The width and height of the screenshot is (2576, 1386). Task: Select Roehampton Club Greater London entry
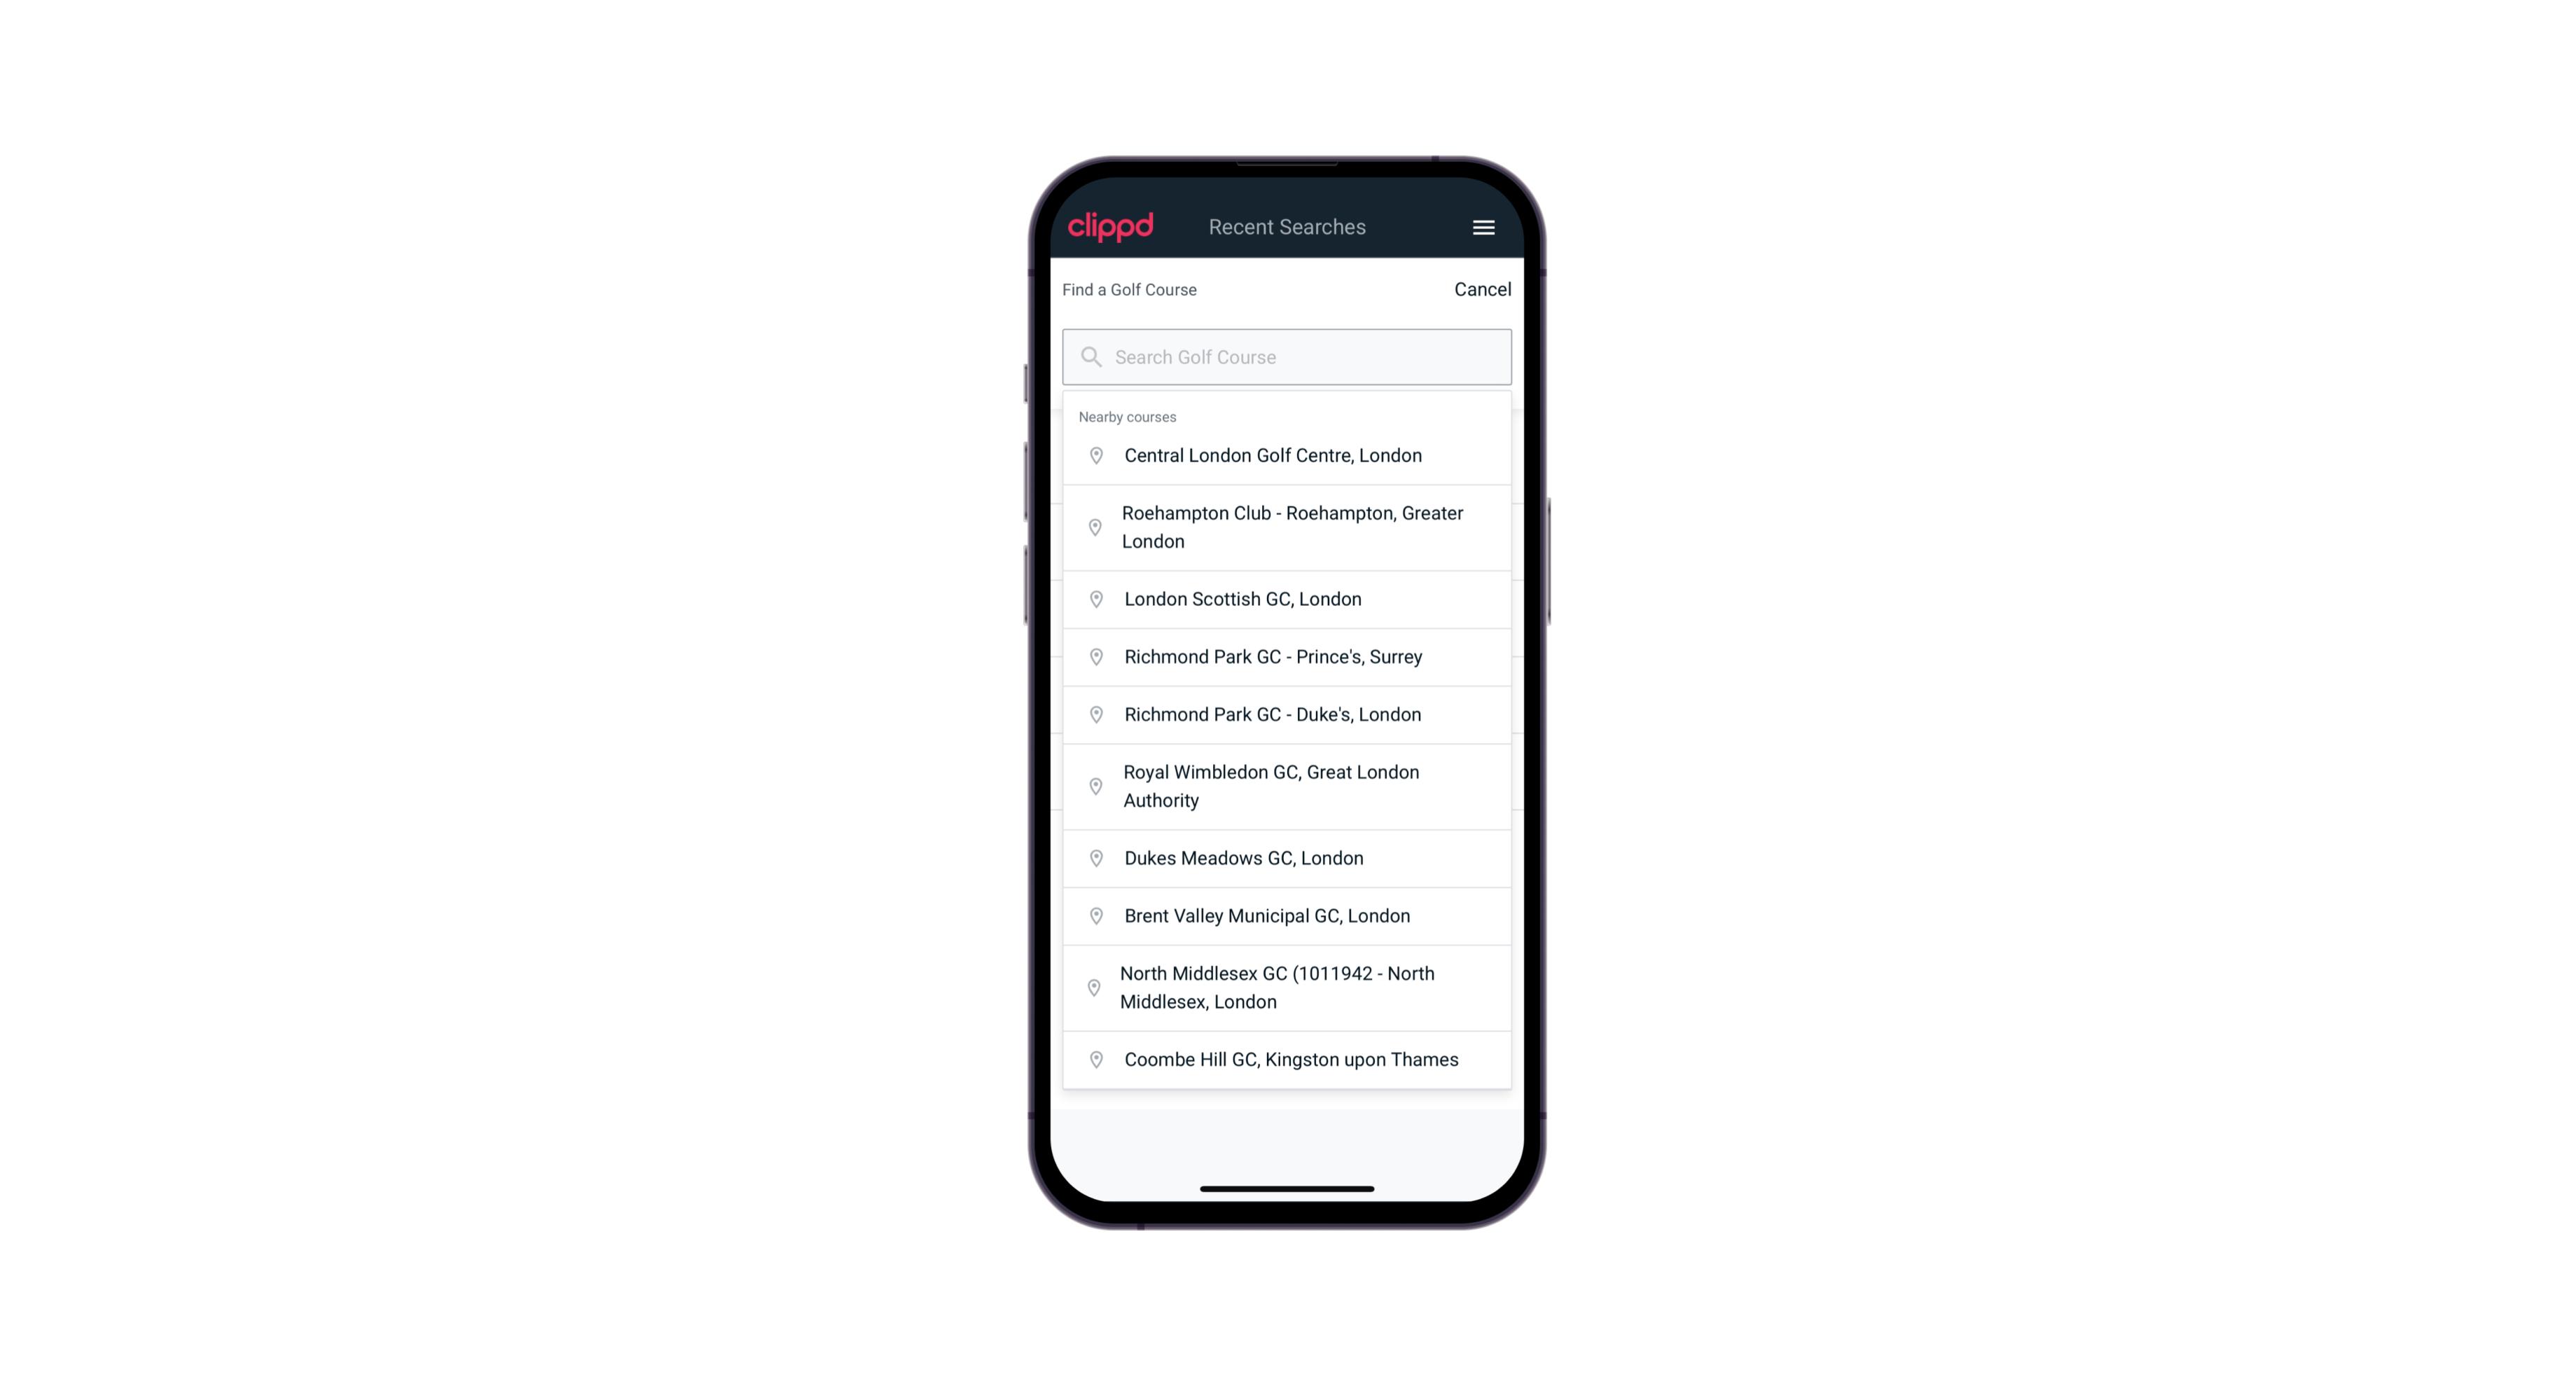click(x=1287, y=527)
